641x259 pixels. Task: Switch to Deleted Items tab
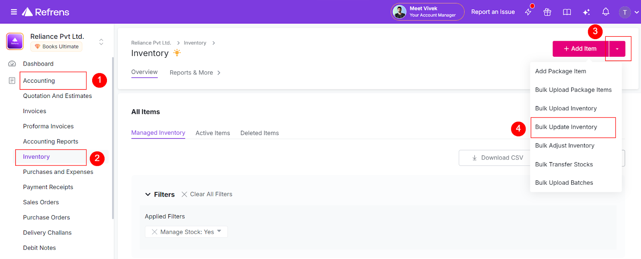[x=260, y=133]
